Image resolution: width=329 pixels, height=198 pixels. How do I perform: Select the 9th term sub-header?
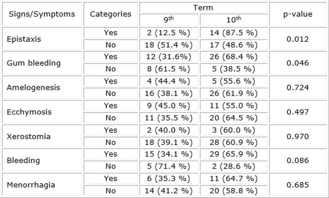(169, 20)
